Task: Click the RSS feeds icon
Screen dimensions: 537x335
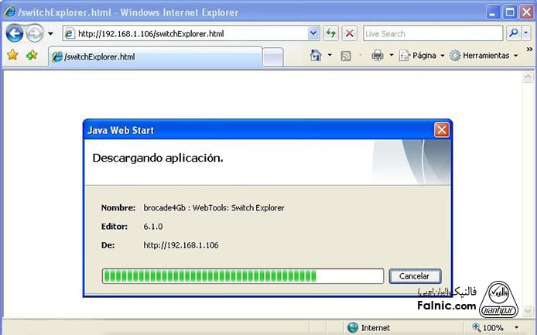Action: pyautogui.click(x=346, y=56)
